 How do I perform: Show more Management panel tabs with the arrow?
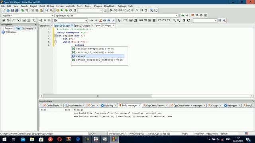35,28
